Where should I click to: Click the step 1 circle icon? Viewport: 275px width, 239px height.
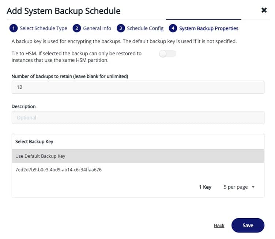[x=13, y=28]
